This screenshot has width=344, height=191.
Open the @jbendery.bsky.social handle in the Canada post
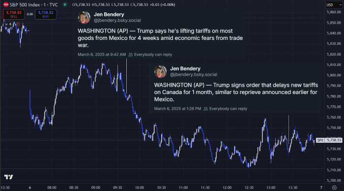(194, 75)
